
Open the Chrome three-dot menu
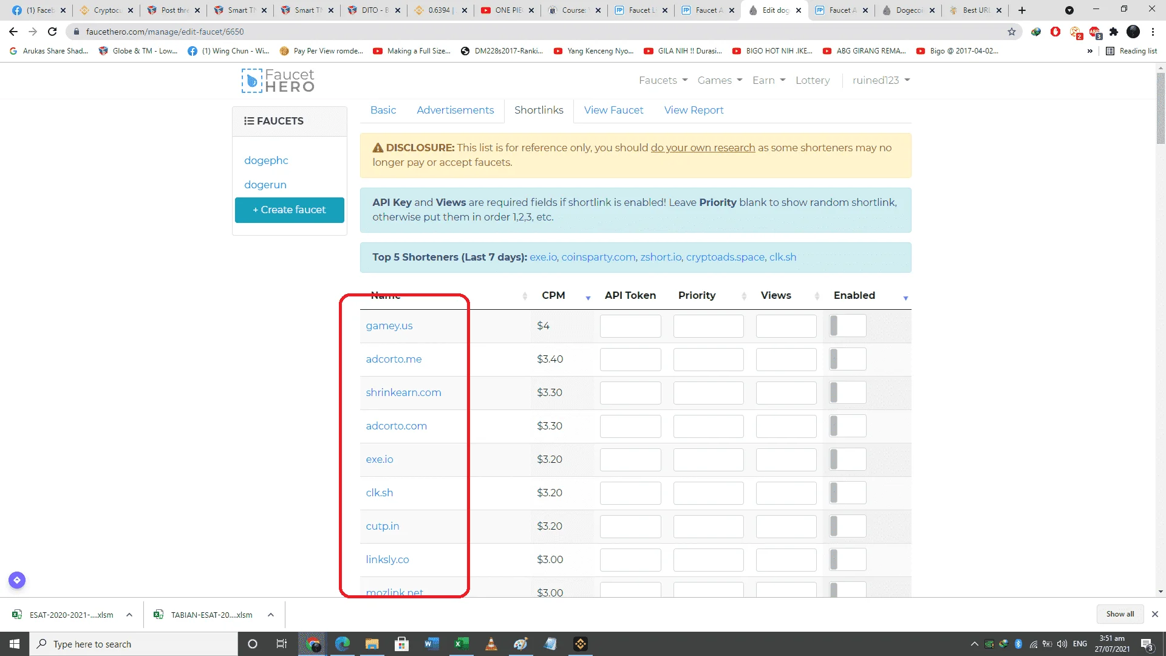click(x=1153, y=32)
